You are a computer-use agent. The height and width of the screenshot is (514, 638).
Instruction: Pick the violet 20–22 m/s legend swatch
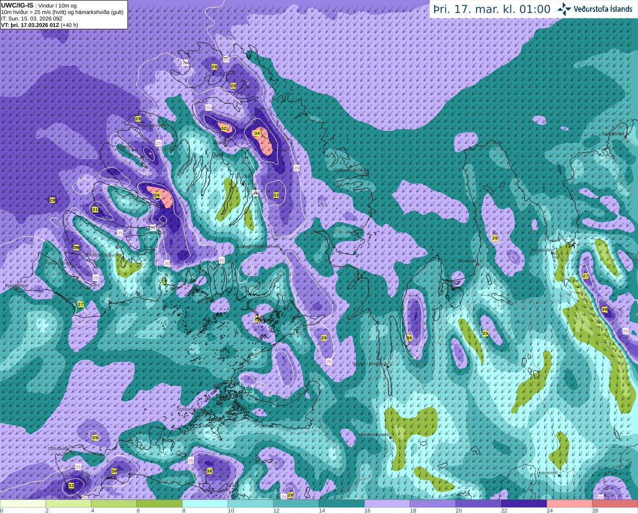(x=478, y=504)
